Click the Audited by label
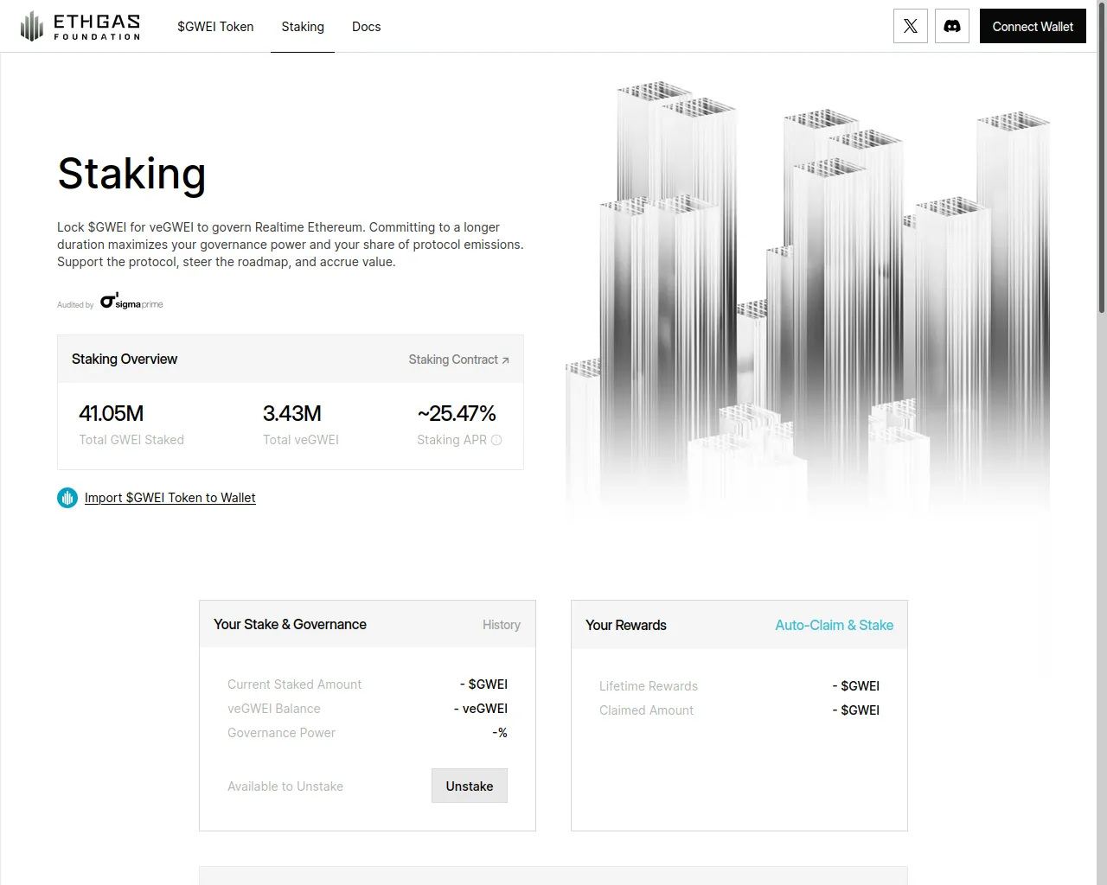Screen dimensions: 1107x885 pos(75,305)
